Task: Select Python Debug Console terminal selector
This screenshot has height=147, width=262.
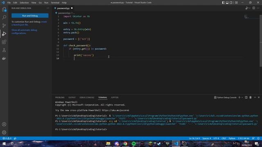Action: pyautogui.click(x=225, y=97)
